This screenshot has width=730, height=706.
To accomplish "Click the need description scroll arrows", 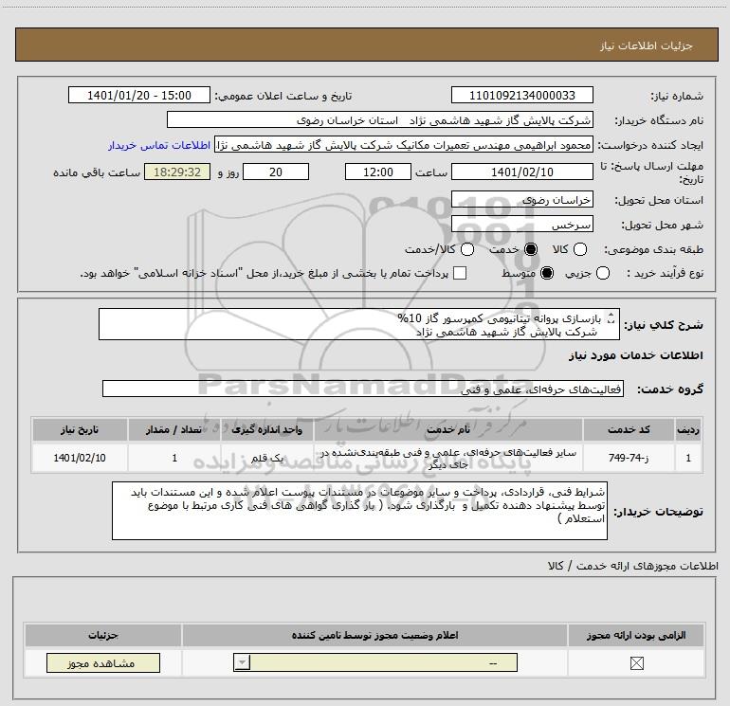I will pyautogui.click(x=611, y=318).
